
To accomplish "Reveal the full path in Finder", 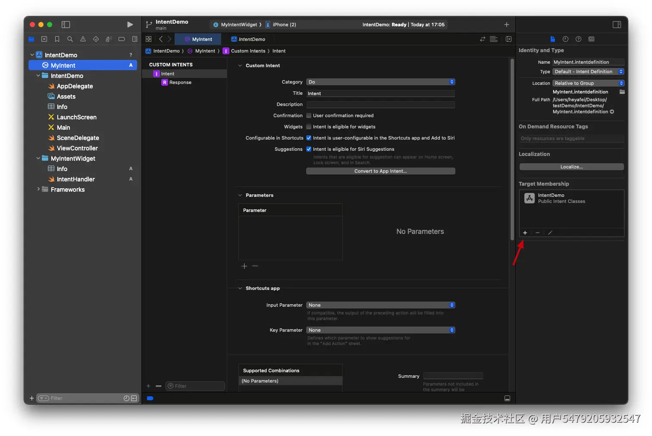I will [x=612, y=112].
